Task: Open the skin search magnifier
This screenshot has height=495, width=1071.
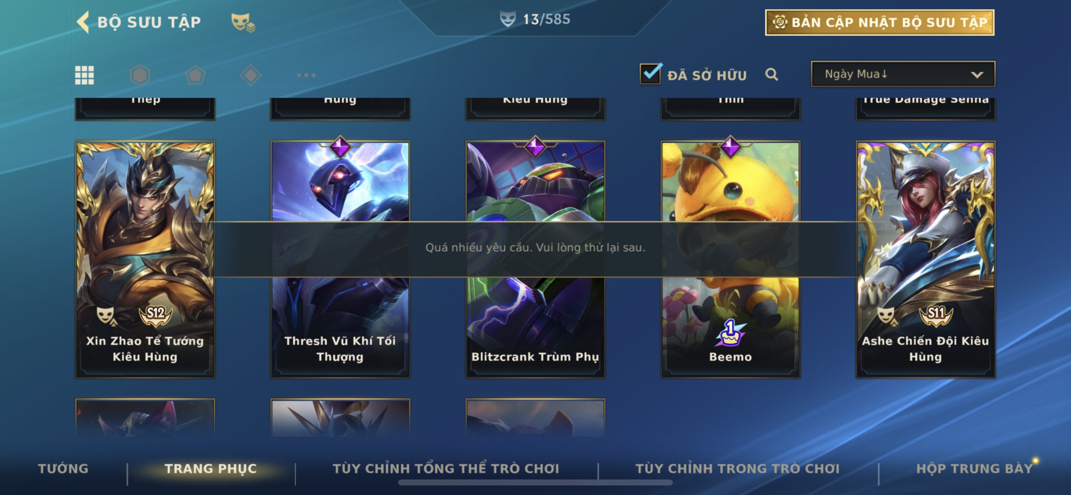Action: tap(772, 75)
